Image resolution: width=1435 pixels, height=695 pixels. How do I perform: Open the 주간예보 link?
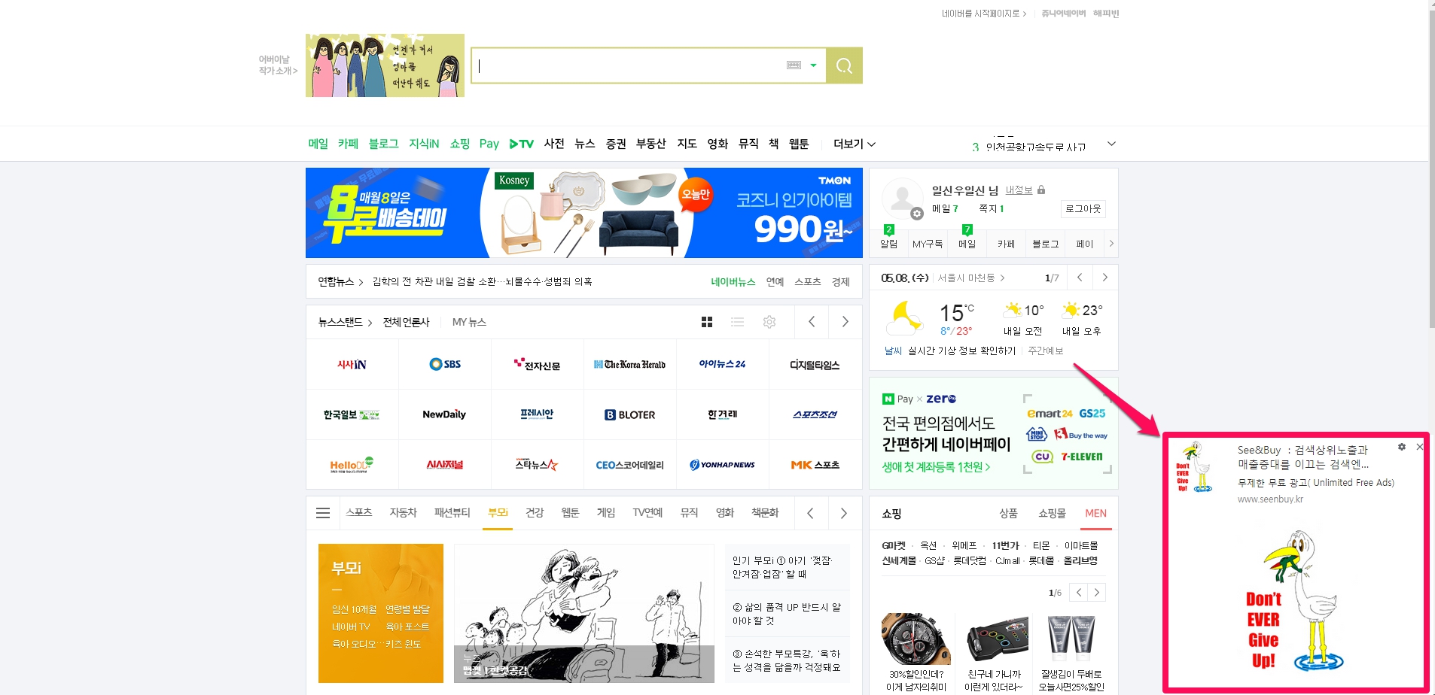coord(1045,351)
